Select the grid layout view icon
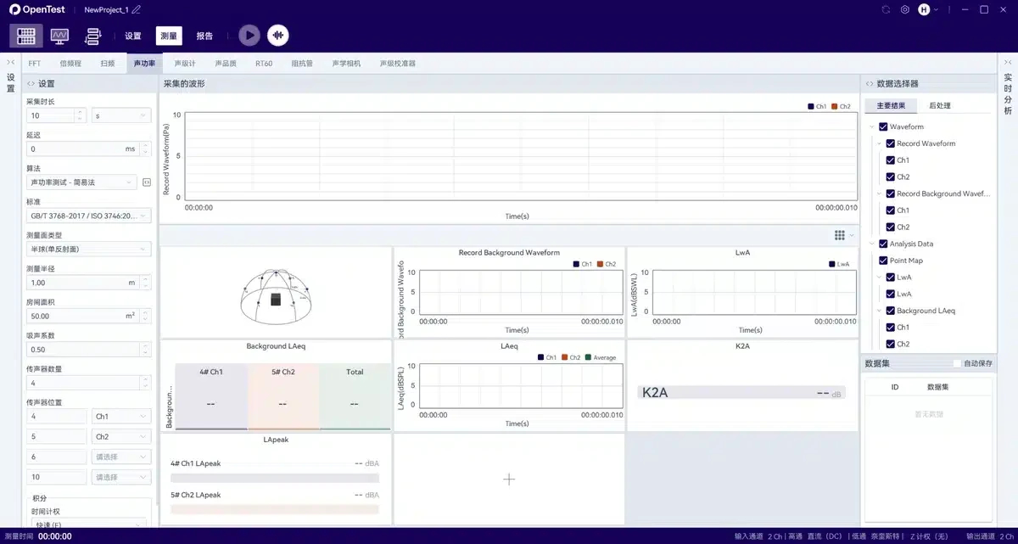The height and width of the screenshot is (544, 1018). pos(26,36)
